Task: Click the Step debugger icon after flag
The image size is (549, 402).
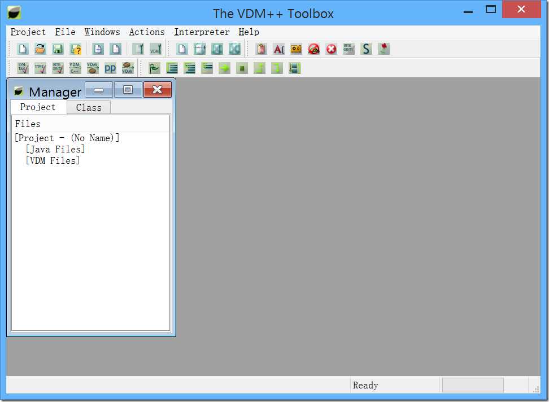Action: coord(172,68)
